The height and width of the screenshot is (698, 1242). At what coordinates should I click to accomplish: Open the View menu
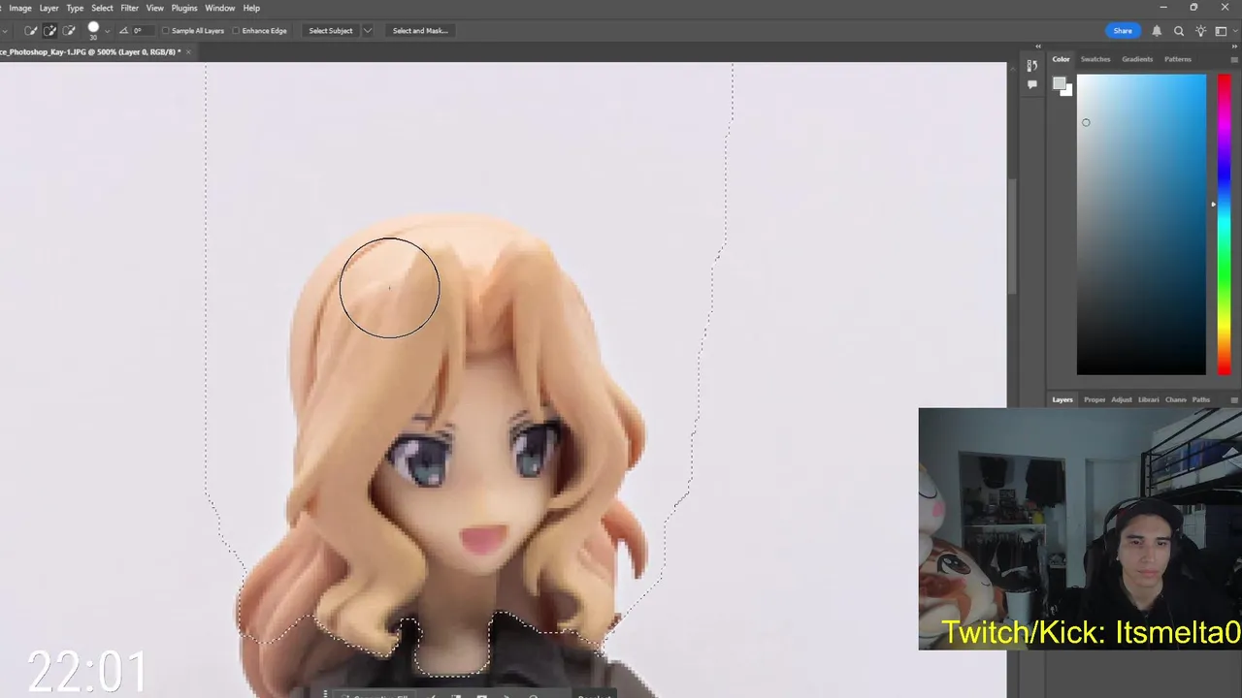coord(154,8)
